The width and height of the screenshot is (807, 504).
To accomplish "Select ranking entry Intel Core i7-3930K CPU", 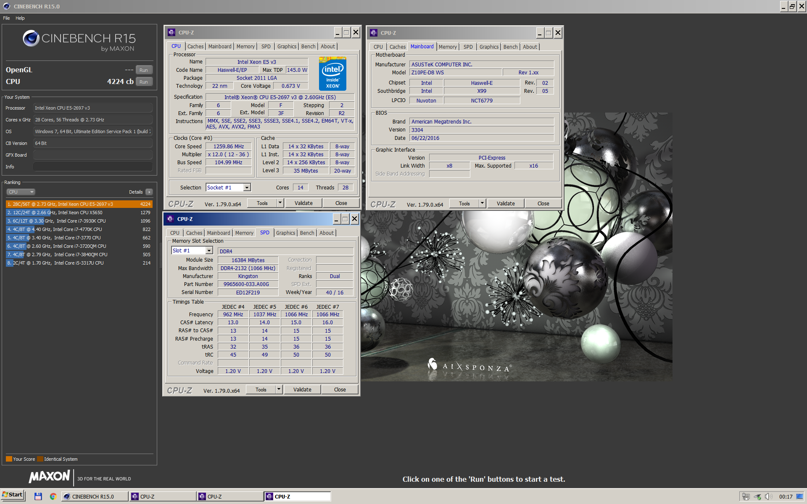I will click(79, 221).
